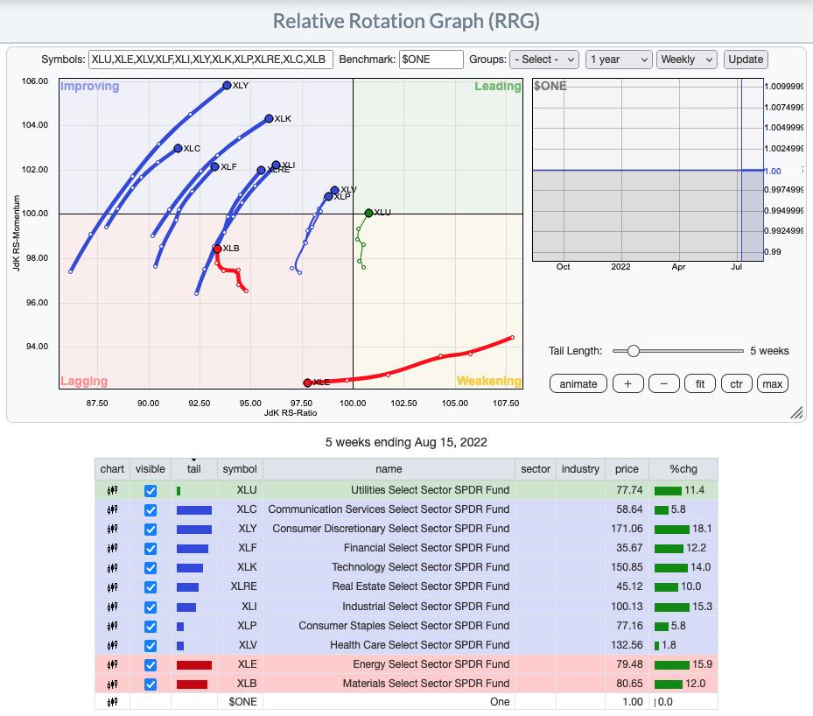
Task: Uncheck visibility of XLK
Action: 151,568
